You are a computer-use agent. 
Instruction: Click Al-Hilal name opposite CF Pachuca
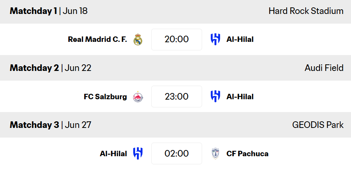coord(113,153)
